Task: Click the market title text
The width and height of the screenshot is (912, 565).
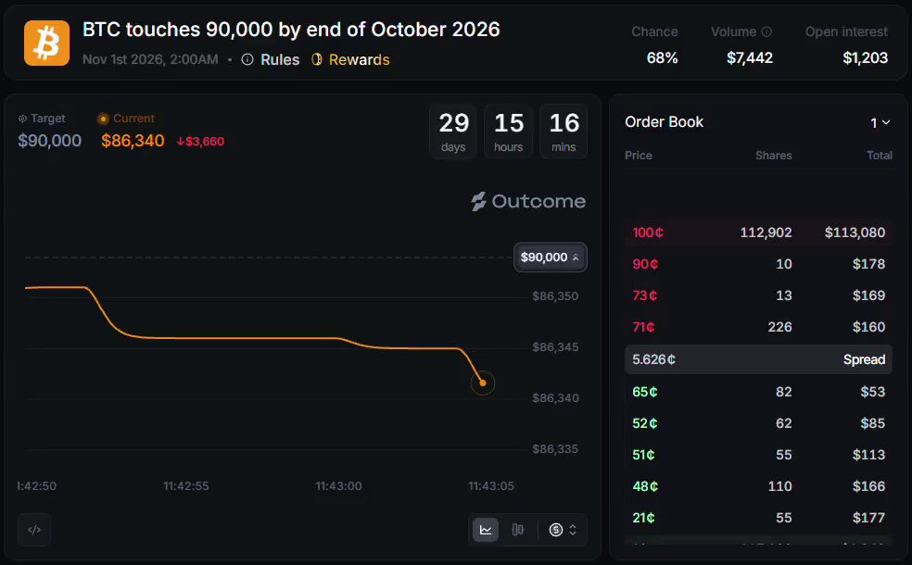Action: [291, 29]
